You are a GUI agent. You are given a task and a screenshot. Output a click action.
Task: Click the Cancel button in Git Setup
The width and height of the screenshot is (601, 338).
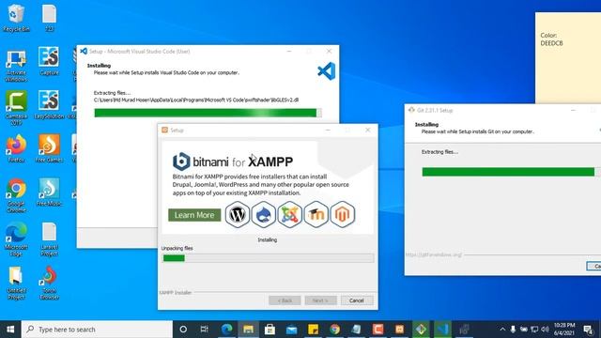point(593,266)
